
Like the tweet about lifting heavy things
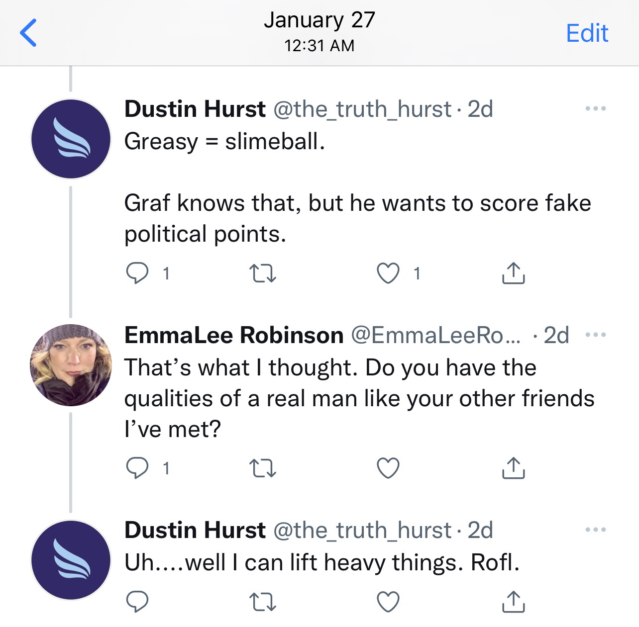pyautogui.click(x=388, y=603)
